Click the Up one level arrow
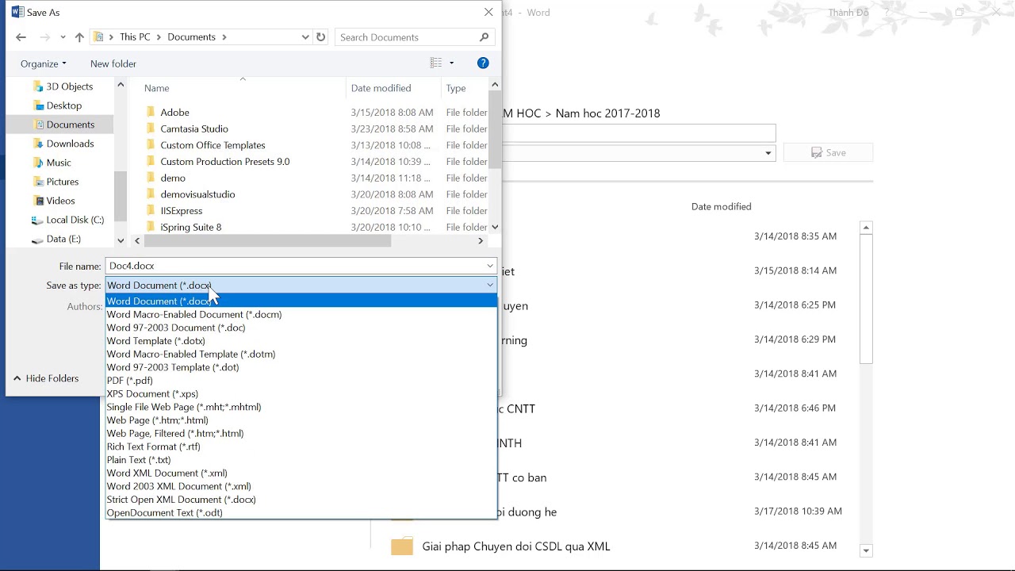 pyautogui.click(x=79, y=37)
